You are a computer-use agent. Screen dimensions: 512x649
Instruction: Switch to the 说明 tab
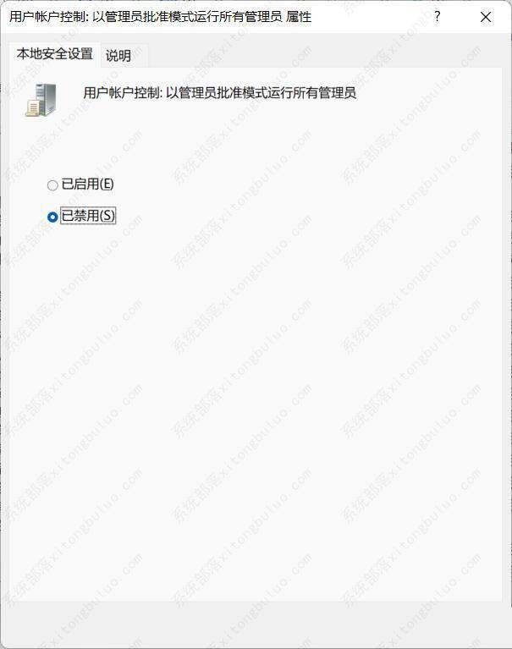pyautogui.click(x=118, y=56)
